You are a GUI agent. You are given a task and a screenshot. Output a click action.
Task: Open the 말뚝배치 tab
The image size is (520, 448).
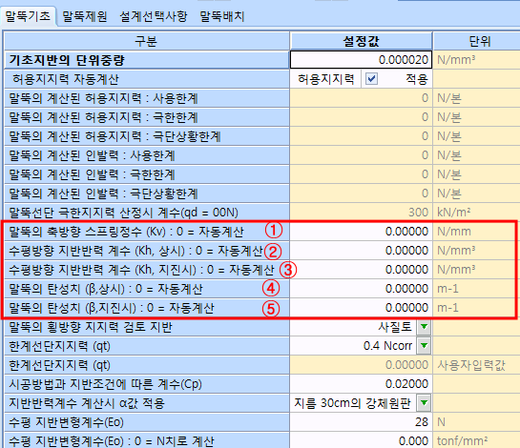tap(222, 16)
